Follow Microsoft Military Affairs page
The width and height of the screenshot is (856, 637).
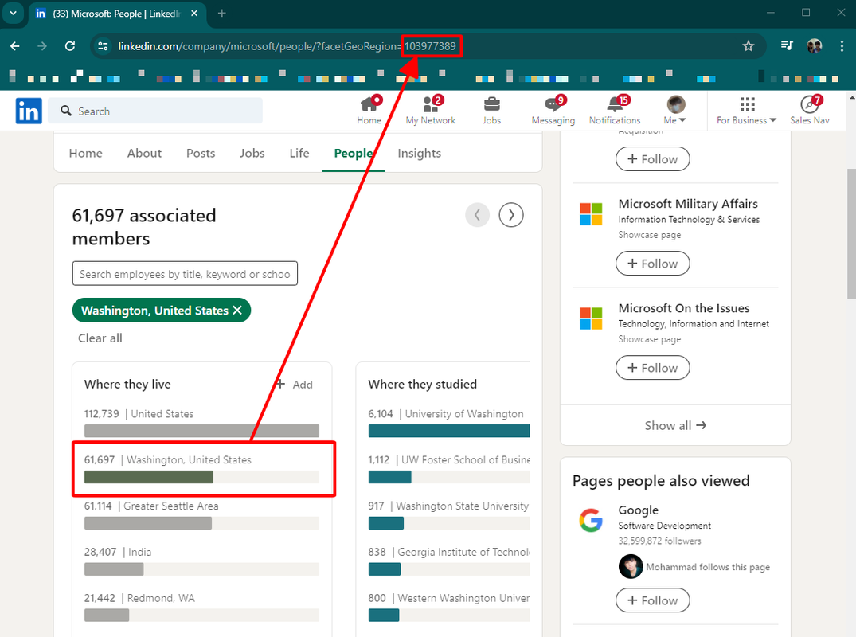click(x=652, y=264)
